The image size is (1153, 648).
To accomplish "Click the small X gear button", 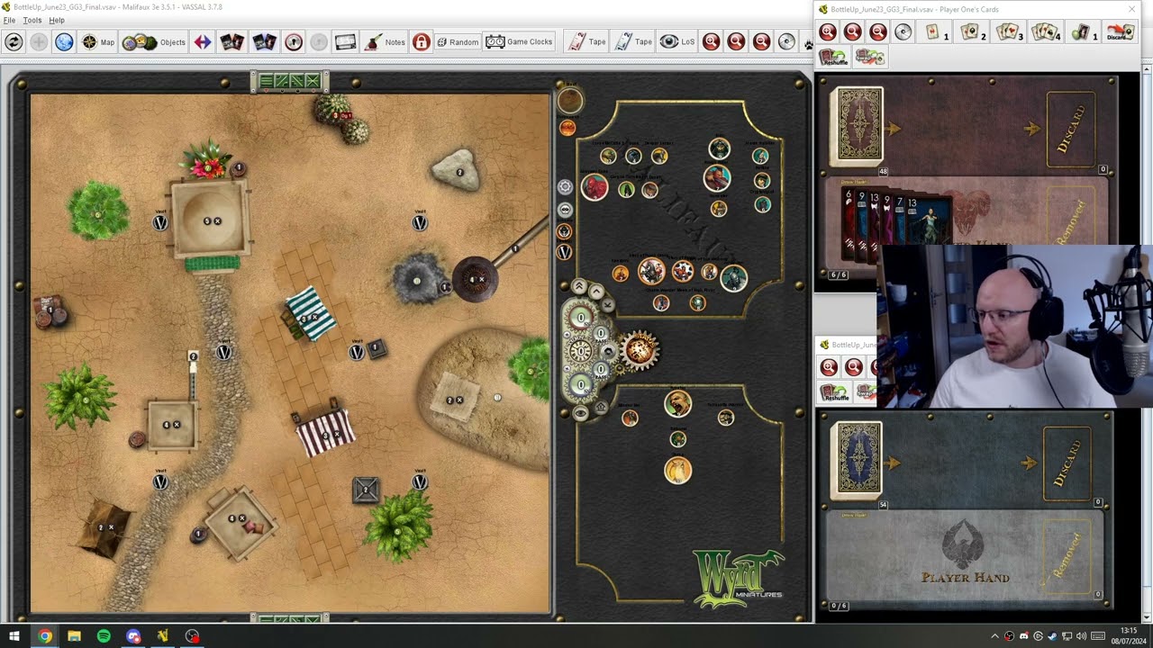I will (x=608, y=306).
